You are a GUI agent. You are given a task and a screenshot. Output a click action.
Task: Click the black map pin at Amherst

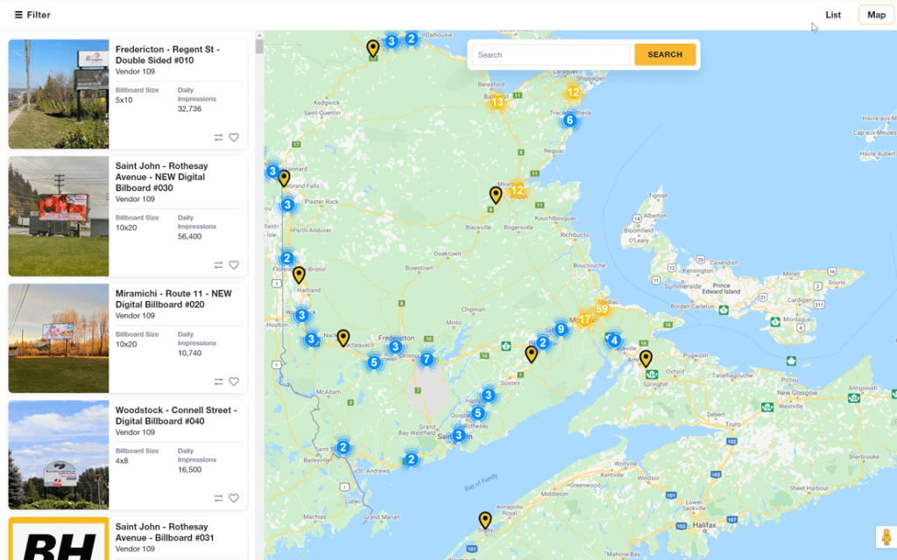click(646, 358)
